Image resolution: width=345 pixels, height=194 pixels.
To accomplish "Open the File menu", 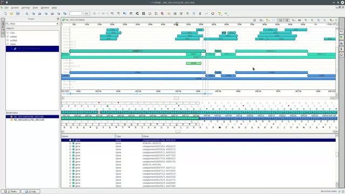I will (6, 8).
